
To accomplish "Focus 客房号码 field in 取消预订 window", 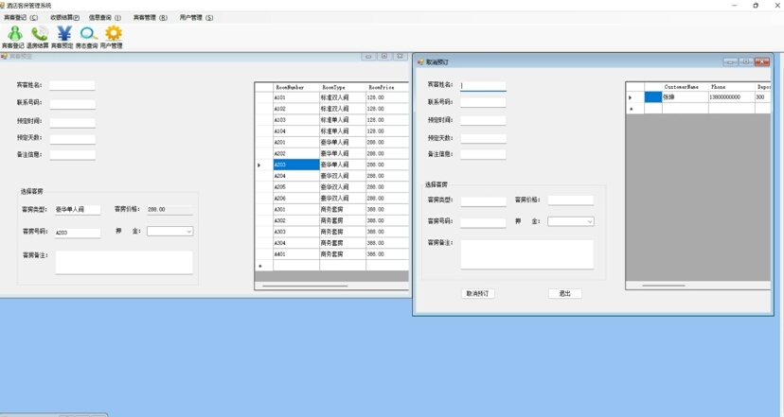I will 484,223.
